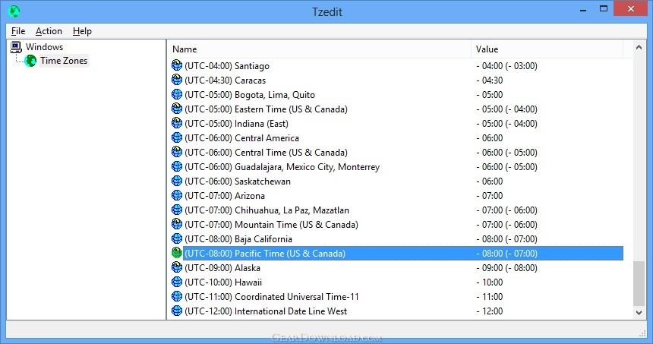Viewport: 653px width, 344px height.
Task: Click the Windows computer icon in tree
Action: 16,46
